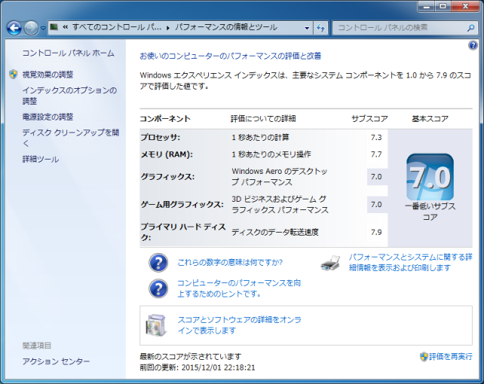This screenshot has width=484, height=384.
Task: Open これらの数字の意味は何ですか? link
Action: [230, 262]
